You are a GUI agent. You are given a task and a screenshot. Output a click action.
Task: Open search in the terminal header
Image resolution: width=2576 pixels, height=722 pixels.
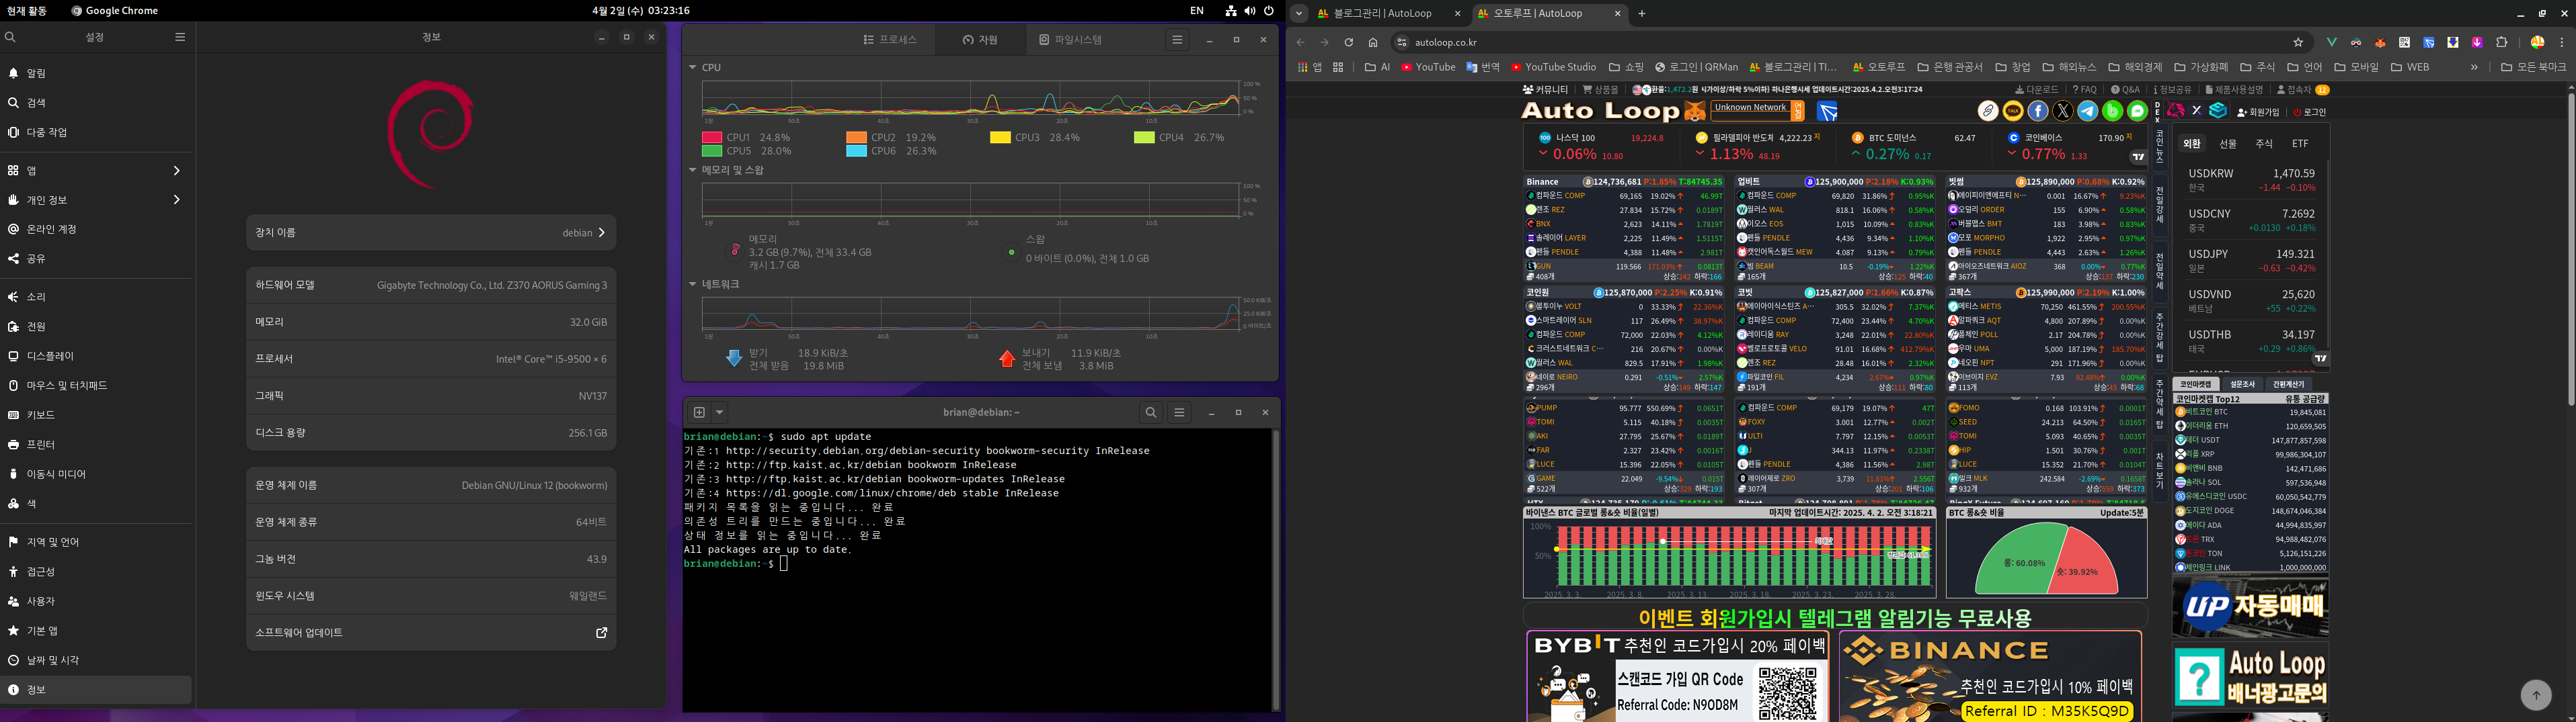pyautogui.click(x=1151, y=412)
